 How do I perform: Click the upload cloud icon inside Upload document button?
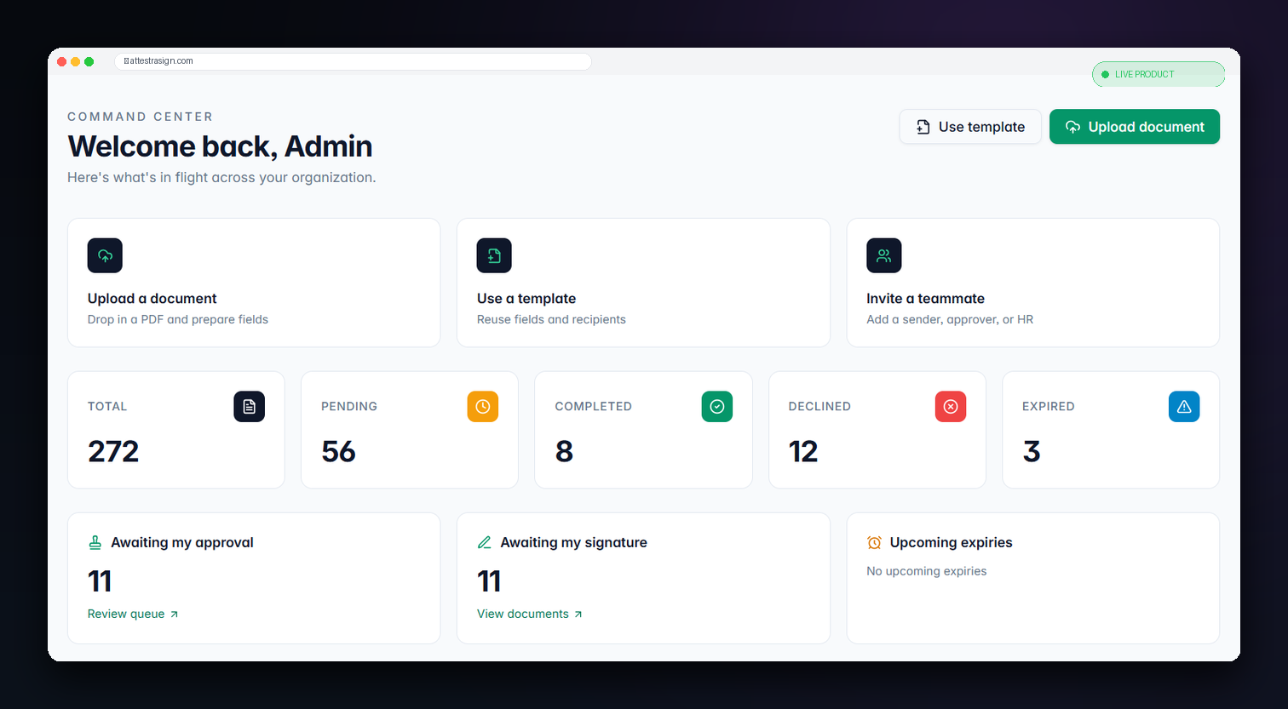[1072, 127]
